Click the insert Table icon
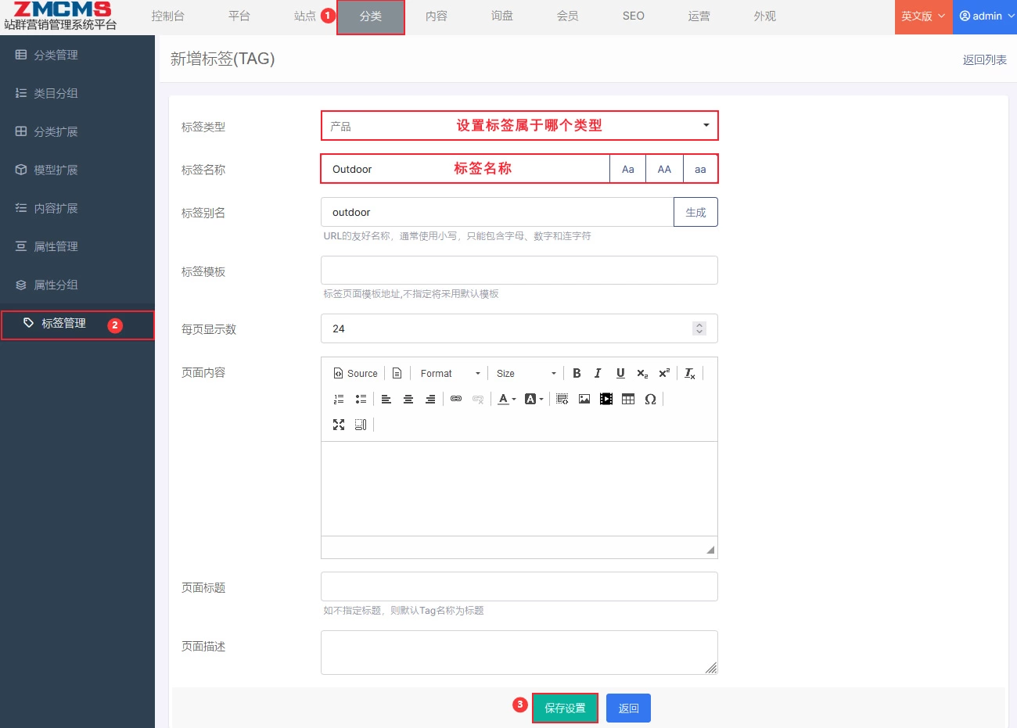The image size is (1017, 728). pos(628,400)
